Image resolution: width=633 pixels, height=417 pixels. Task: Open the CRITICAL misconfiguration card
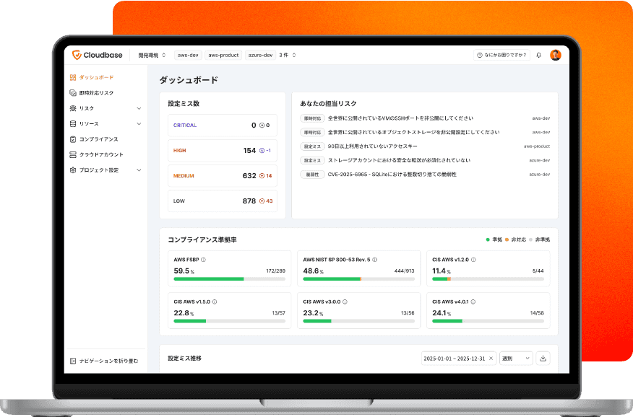[223, 126]
